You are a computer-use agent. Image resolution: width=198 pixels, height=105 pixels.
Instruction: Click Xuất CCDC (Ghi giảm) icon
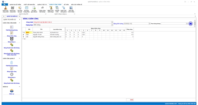63,9
